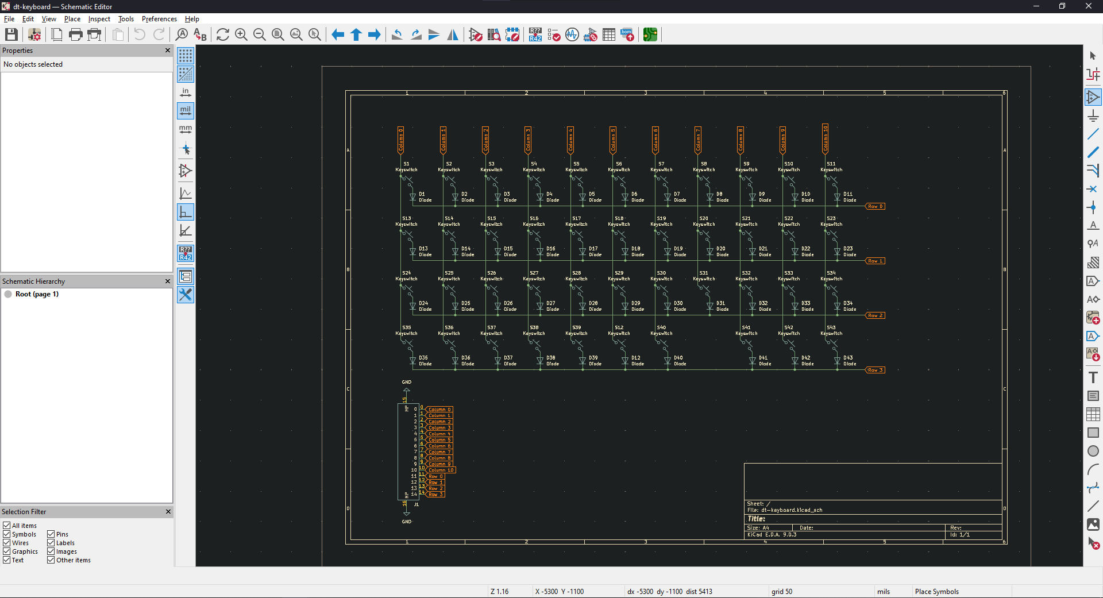Open the Find tool (magnifier icon)
Image resolution: width=1103 pixels, height=598 pixels.
182,34
